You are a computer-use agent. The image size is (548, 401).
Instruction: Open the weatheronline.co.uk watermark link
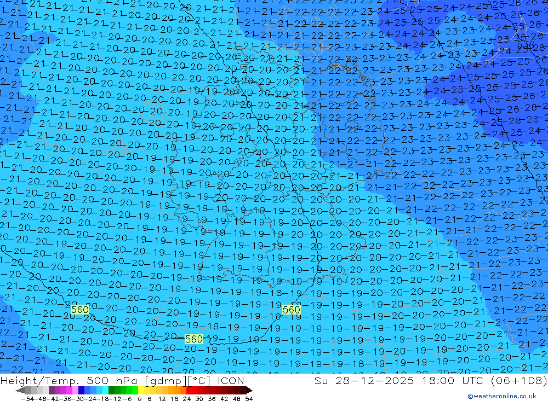pyautogui.click(x=501, y=396)
